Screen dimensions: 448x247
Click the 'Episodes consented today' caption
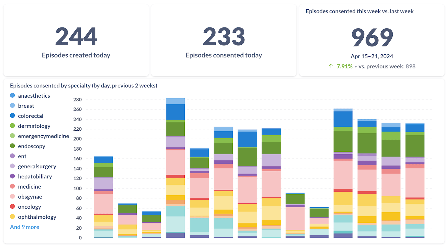224,55
